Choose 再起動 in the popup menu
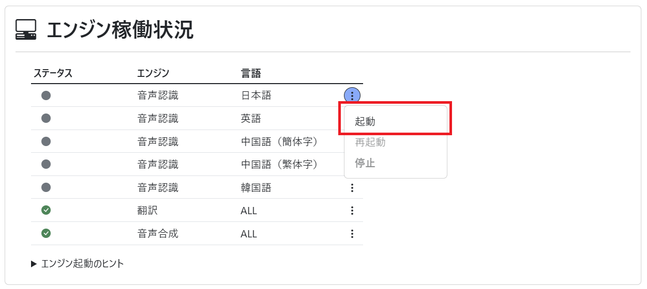This screenshot has height=289, width=647. pyautogui.click(x=370, y=142)
